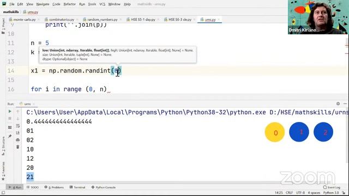Close the monte-carlo.py editor tab
Viewport: 349px width, 196px height.
pyautogui.click(x=38, y=20)
